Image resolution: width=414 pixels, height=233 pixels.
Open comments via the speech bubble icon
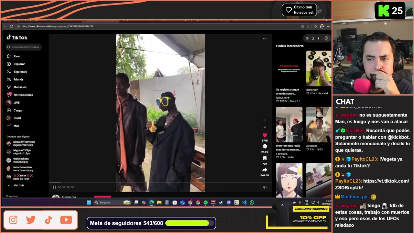click(265, 147)
